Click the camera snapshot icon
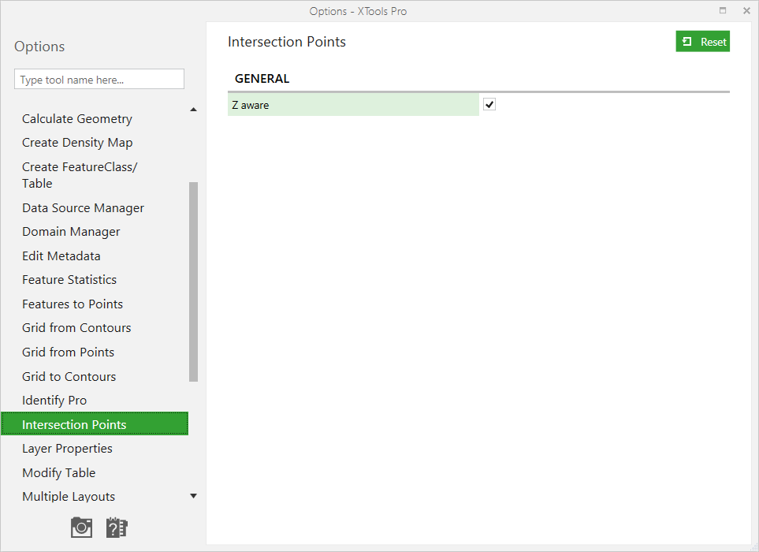 (x=81, y=528)
